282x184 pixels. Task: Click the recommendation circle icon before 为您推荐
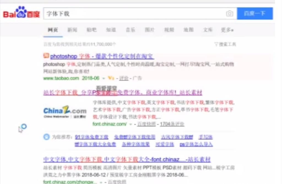click(46, 137)
